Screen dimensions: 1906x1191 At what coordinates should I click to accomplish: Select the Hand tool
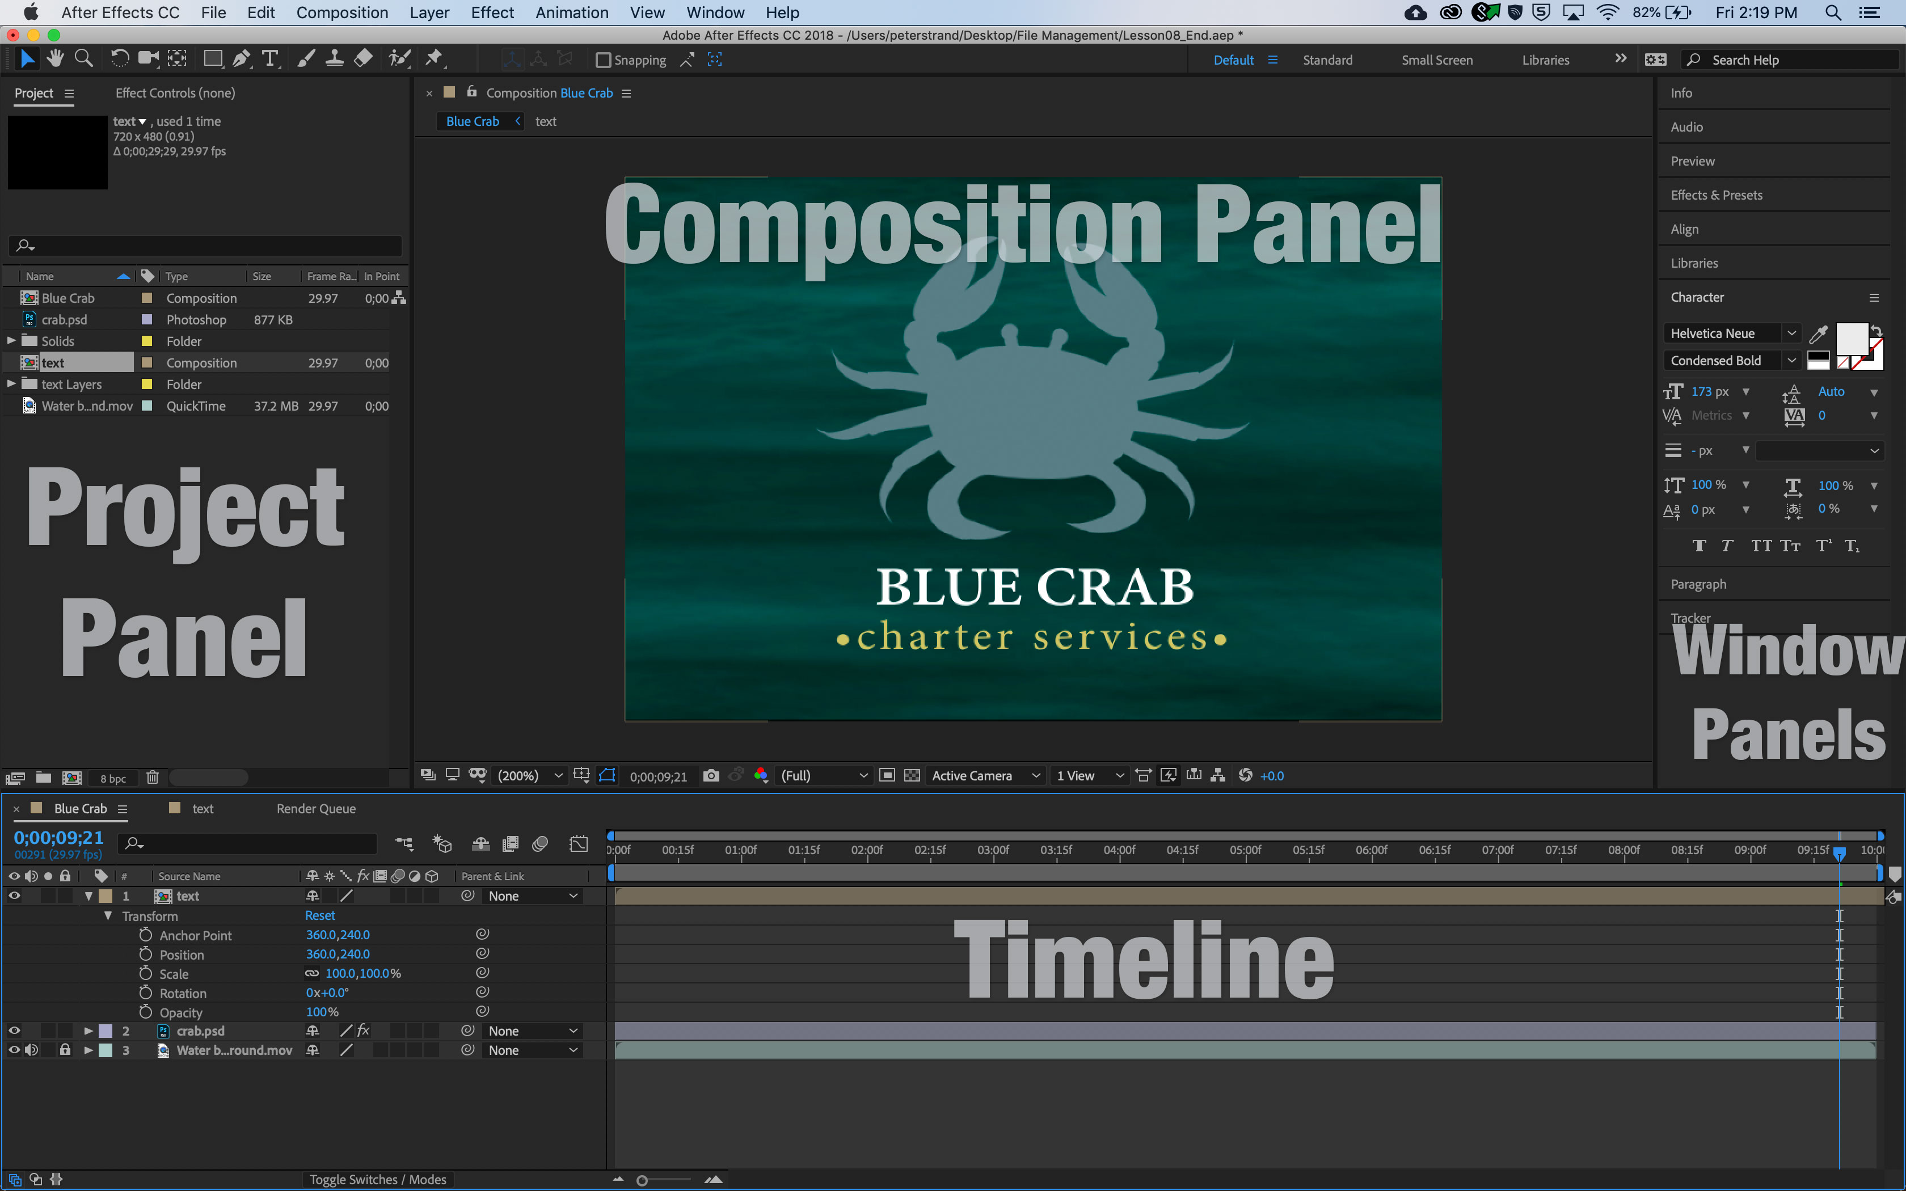click(55, 59)
